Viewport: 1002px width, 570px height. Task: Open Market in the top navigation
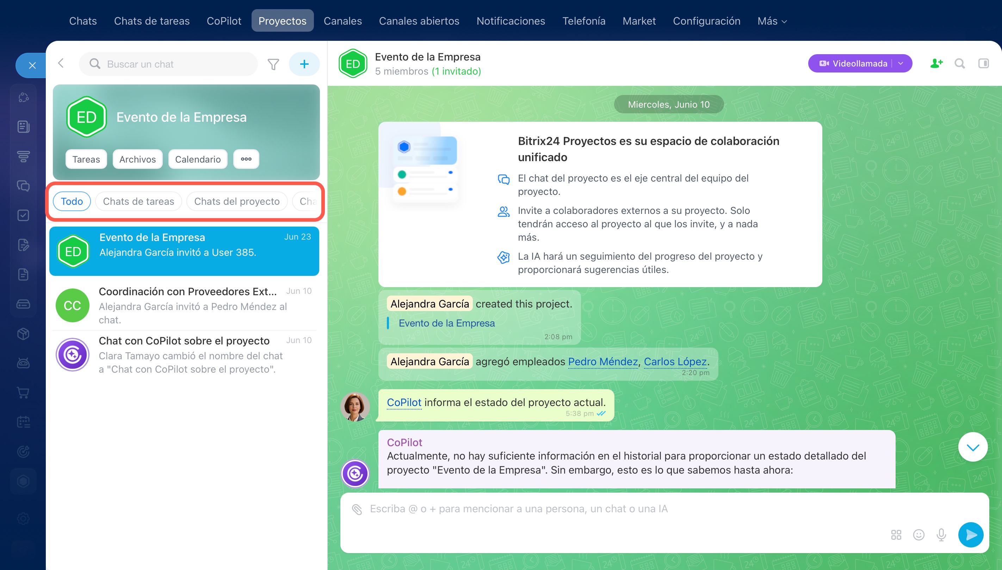[639, 21]
